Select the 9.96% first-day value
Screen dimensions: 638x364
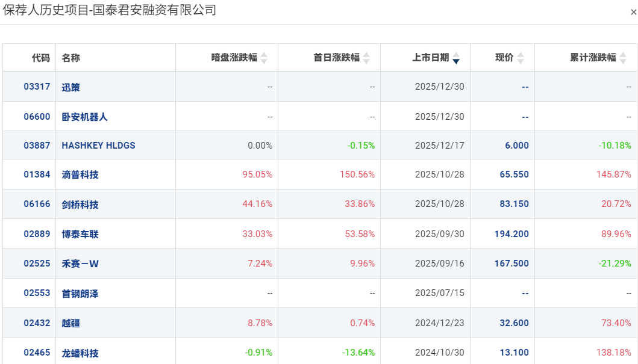363,264
